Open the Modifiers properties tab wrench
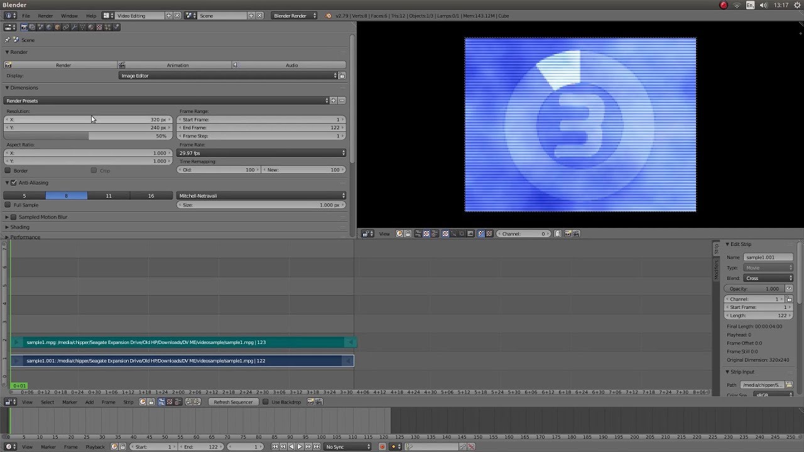This screenshot has height=452, width=804. [74, 27]
